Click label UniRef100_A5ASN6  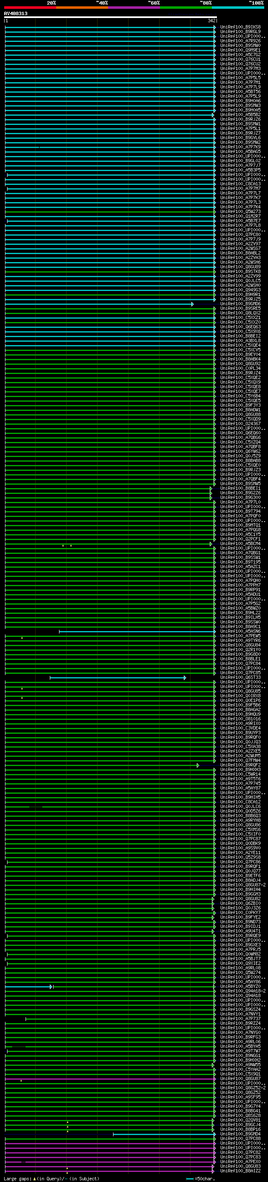(x=240, y=632)
